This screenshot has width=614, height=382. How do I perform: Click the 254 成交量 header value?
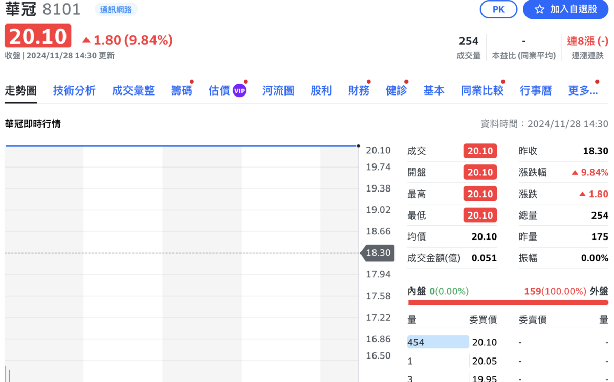pyautogui.click(x=469, y=41)
